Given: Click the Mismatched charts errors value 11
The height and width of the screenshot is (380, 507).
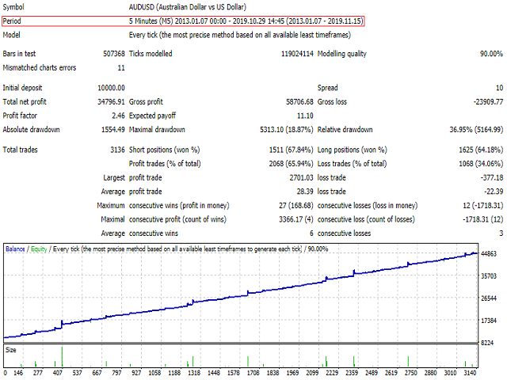Looking at the screenshot, I should click(121, 68).
